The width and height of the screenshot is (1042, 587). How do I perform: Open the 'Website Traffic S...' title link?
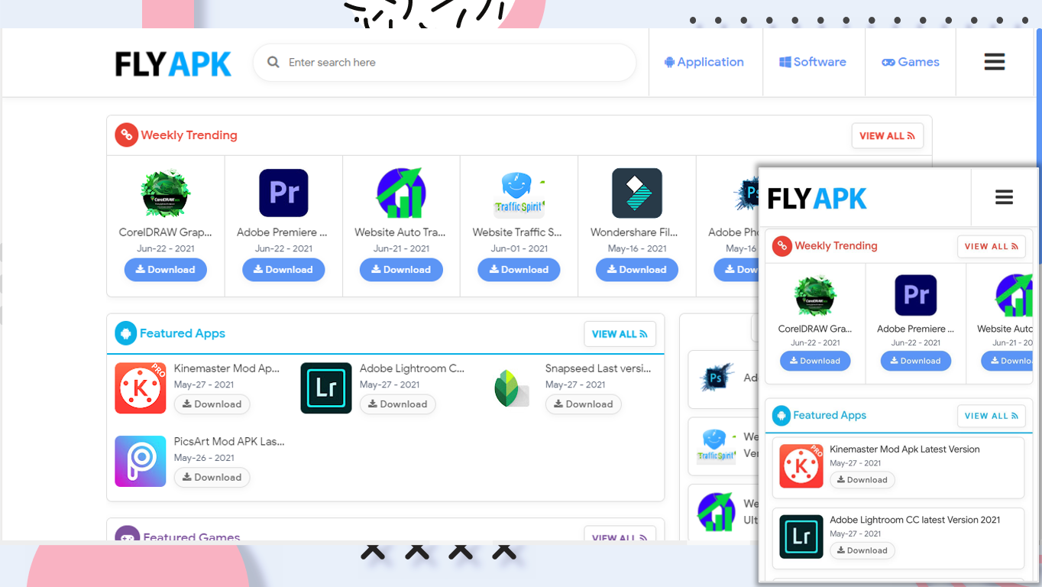tap(517, 232)
